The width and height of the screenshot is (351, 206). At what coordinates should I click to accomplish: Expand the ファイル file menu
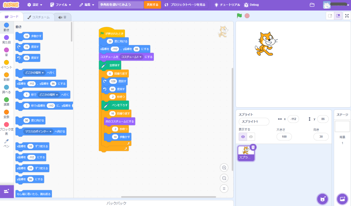pos(60,5)
